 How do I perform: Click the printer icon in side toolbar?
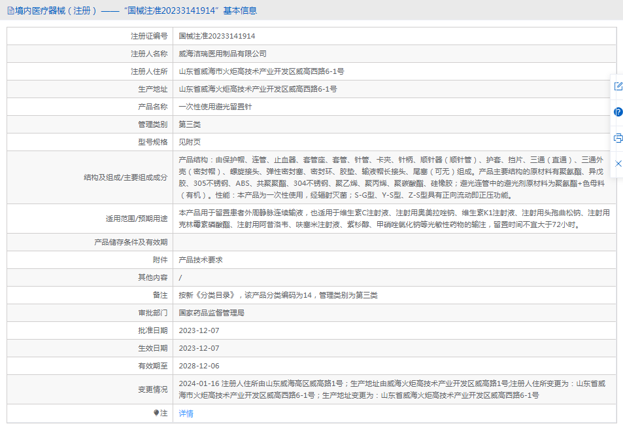618,138
